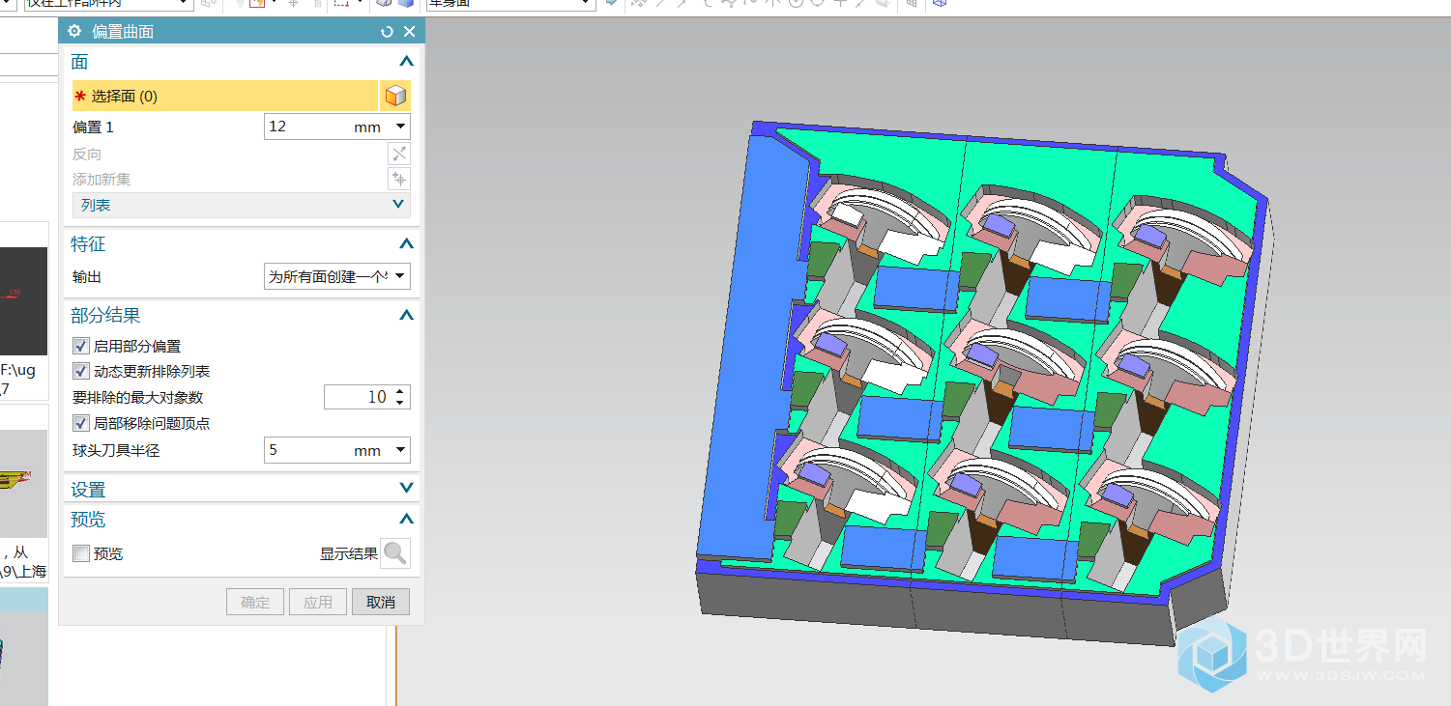
Task: Enable the 预览 checkbox
Action: click(x=81, y=553)
